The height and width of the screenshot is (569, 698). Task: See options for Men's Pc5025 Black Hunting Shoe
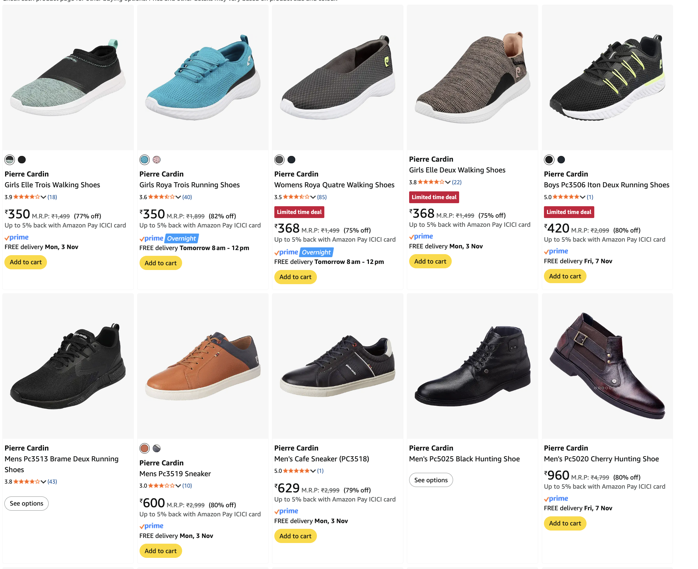tap(431, 480)
